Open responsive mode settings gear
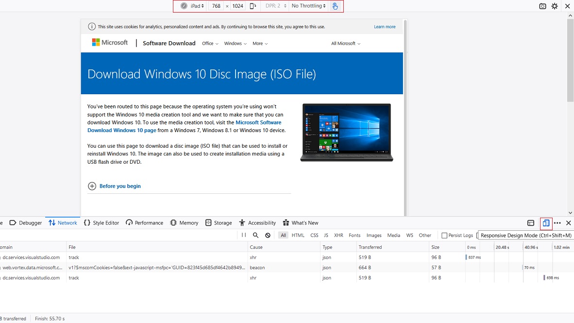The width and height of the screenshot is (574, 323). (555, 6)
